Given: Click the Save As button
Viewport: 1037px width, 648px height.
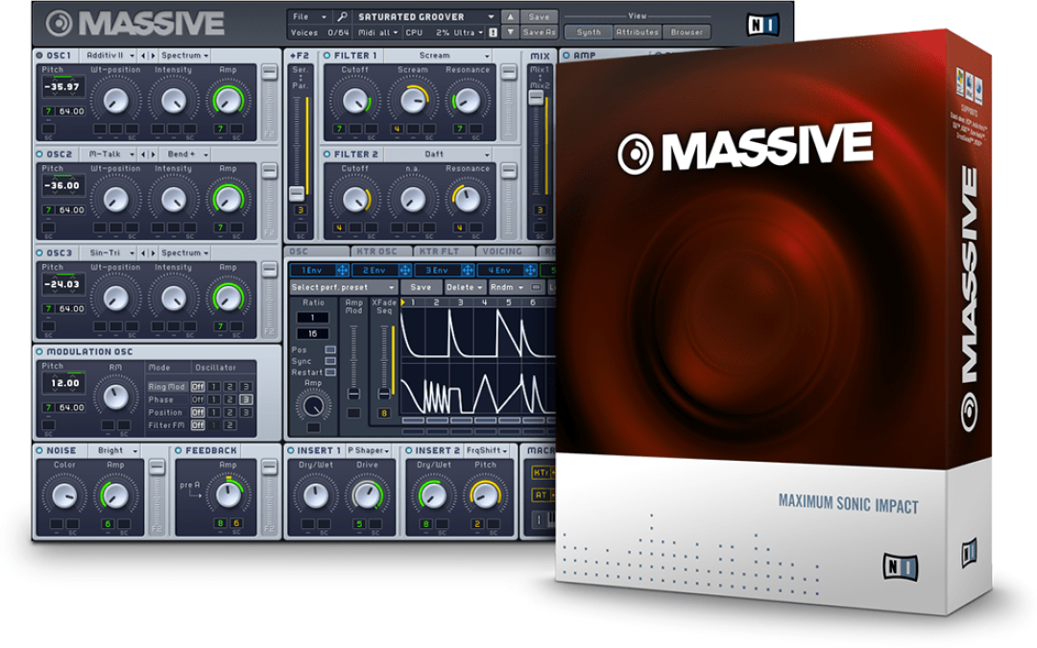Looking at the screenshot, I should pyautogui.click(x=539, y=32).
